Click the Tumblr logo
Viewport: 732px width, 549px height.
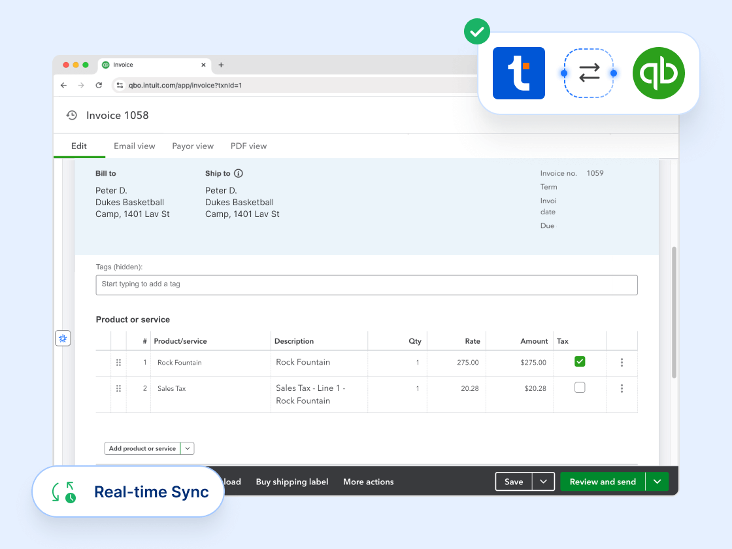[518, 73]
